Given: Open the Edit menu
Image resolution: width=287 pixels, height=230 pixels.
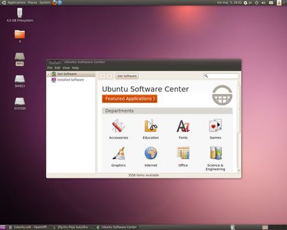Looking at the screenshot, I should (x=57, y=68).
